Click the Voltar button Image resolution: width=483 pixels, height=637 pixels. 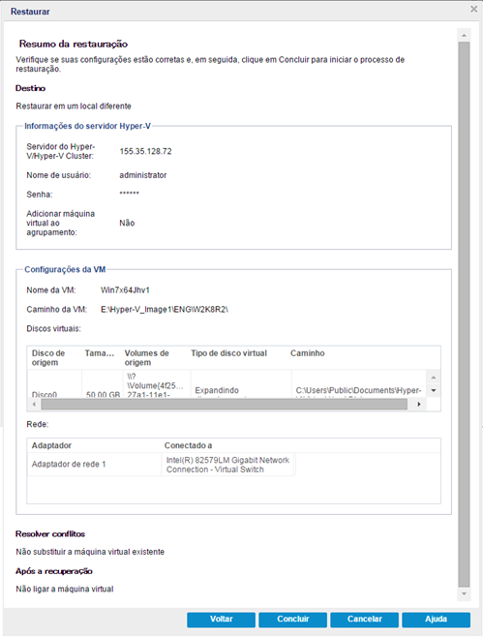pos(221,620)
